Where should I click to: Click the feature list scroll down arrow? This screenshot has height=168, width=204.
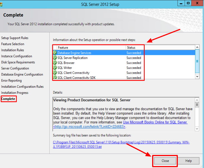pyautogui.click(x=197, y=76)
